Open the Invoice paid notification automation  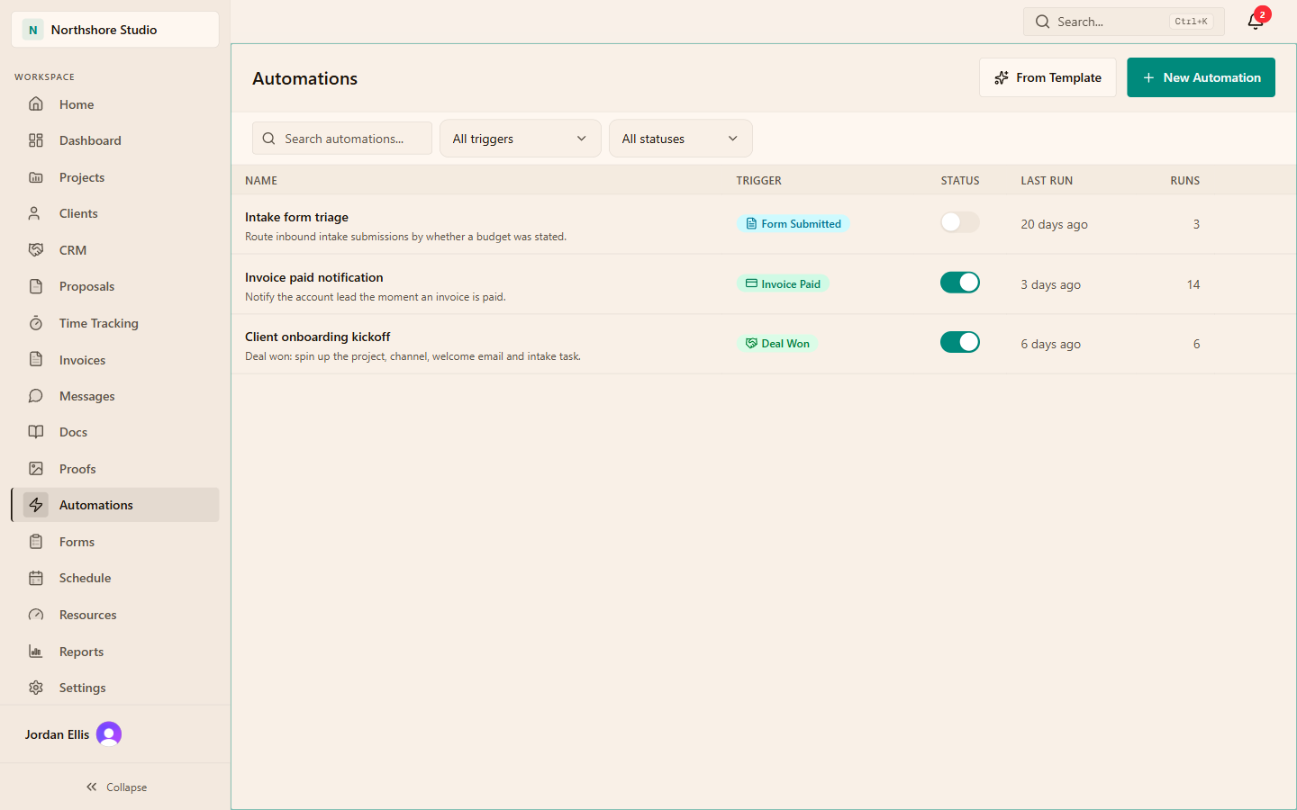click(313, 277)
